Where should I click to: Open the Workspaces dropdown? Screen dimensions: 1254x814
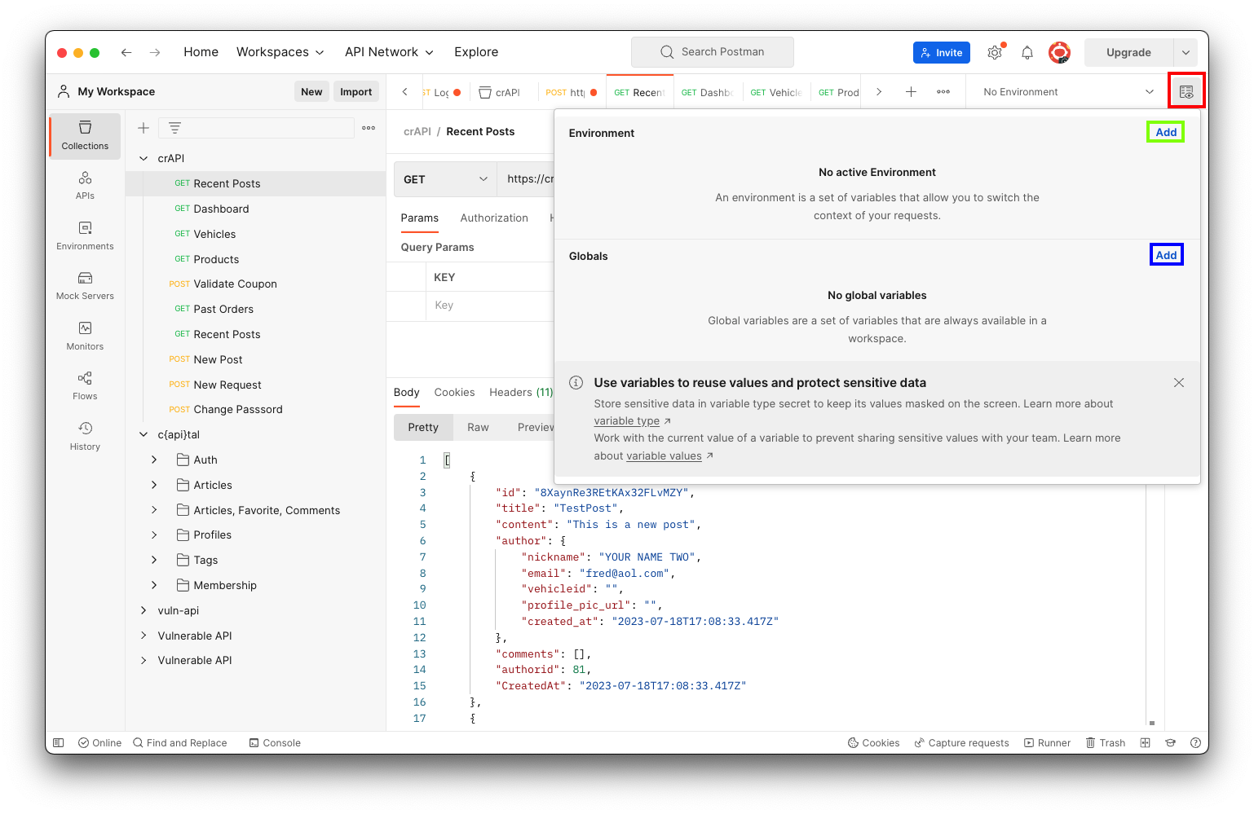pos(280,52)
